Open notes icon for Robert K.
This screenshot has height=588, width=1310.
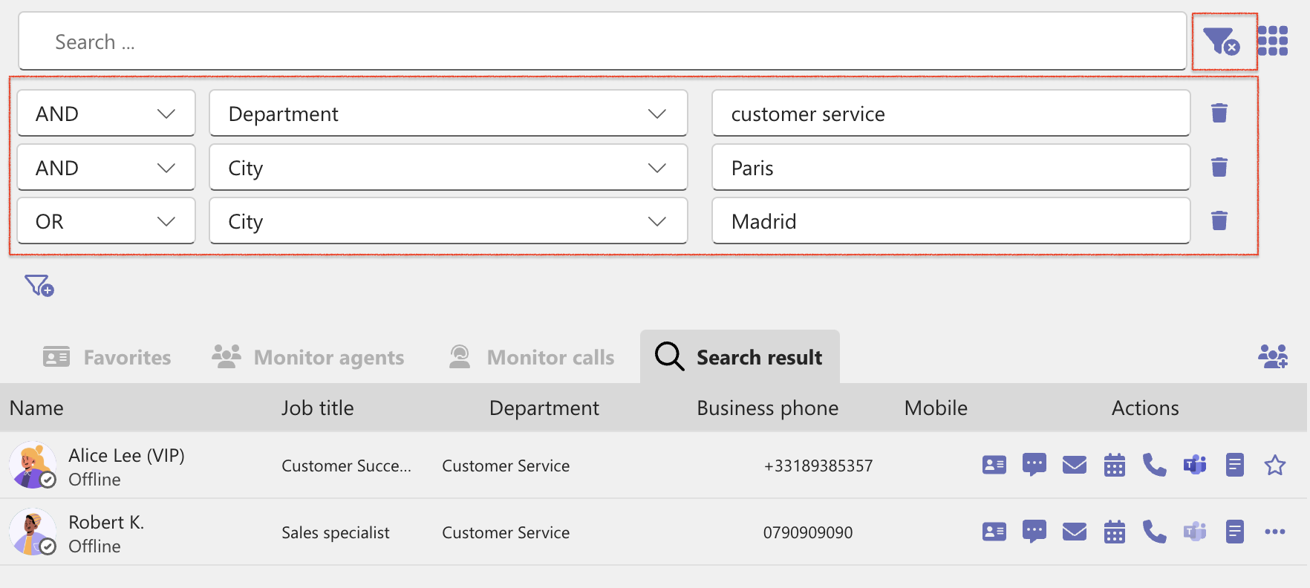[1235, 532]
